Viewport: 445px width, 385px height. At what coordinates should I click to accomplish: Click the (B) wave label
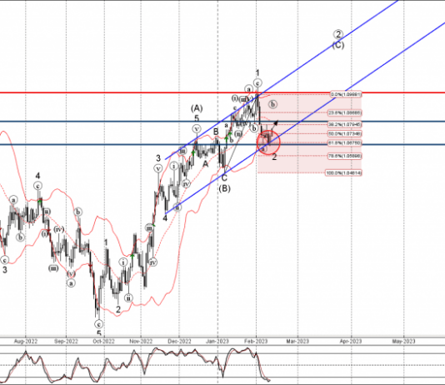click(x=224, y=188)
